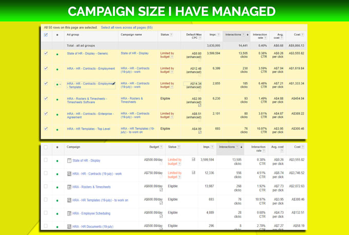Open HRA - HR - Contracts - Enterprise - Agreement ad group

(90, 115)
